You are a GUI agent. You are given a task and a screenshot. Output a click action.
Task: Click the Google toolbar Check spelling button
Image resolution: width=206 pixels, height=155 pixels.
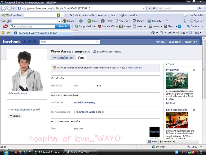(139, 21)
